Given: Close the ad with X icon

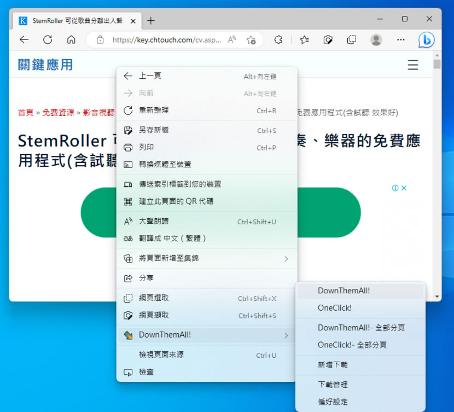Looking at the screenshot, I should click(x=404, y=188).
